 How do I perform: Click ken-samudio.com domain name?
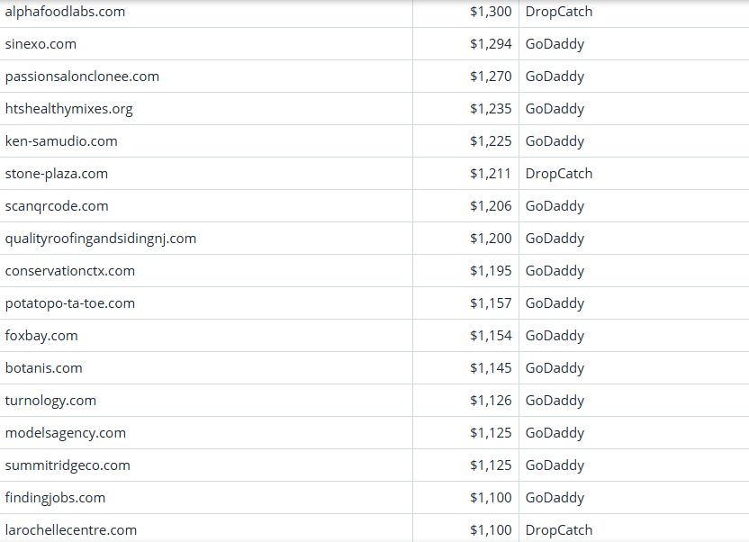(61, 141)
